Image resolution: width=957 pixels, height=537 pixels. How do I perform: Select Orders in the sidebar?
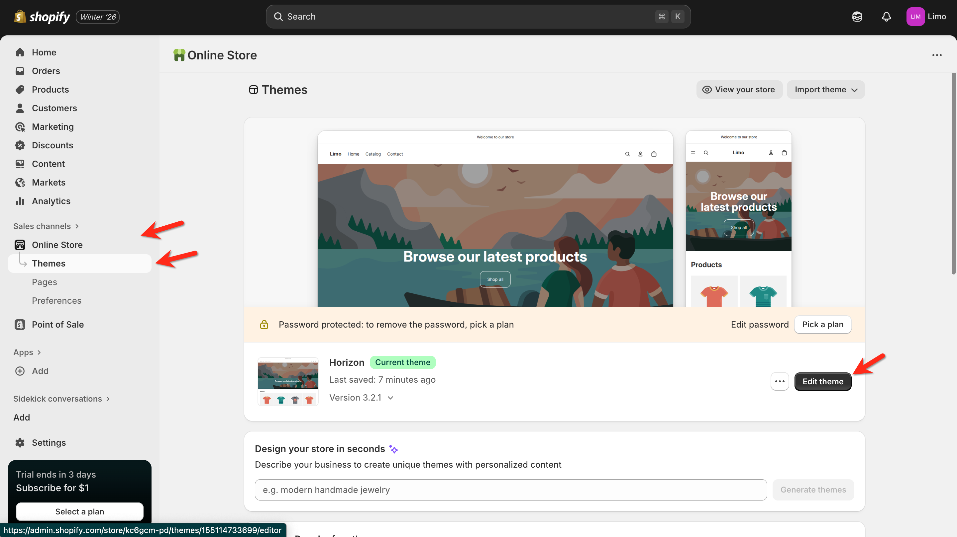tap(46, 70)
